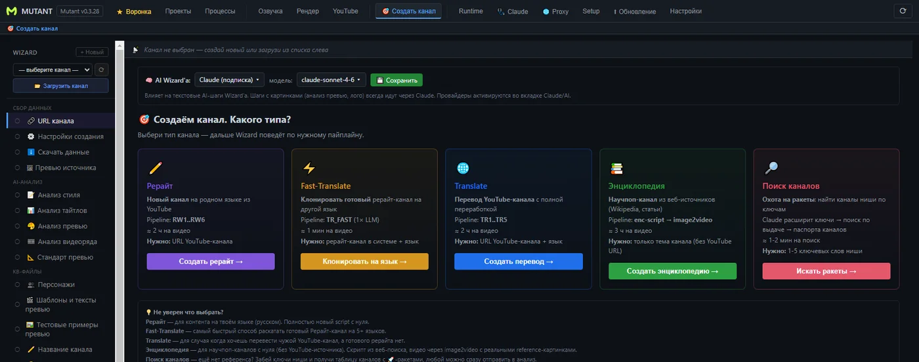Click the 'Pipeline: RW1..RW6' text
The image size is (919, 362).
pyautogui.click(x=176, y=220)
